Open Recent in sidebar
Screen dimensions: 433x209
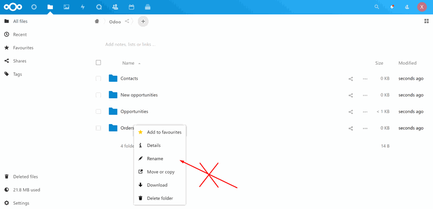point(20,35)
